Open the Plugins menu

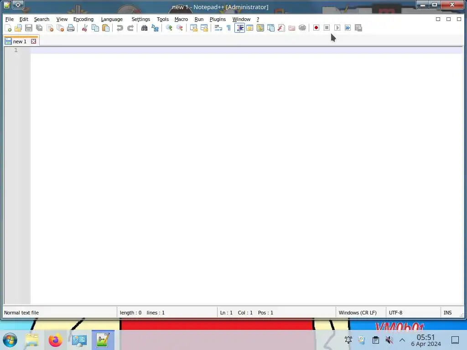click(x=218, y=19)
